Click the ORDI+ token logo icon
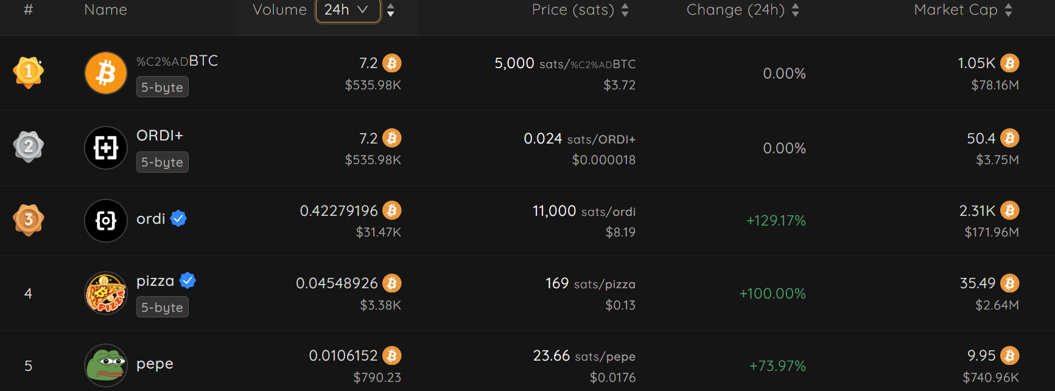Image resolution: width=1055 pixels, height=391 pixels. pos(106,148)
